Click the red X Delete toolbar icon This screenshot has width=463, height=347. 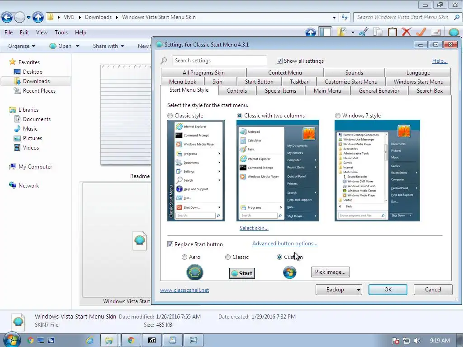click(406, 32)
